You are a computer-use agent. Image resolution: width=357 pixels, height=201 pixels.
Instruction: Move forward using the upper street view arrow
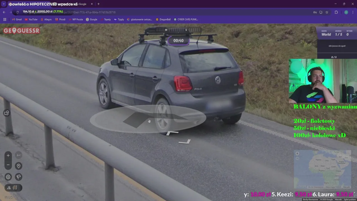172,133
